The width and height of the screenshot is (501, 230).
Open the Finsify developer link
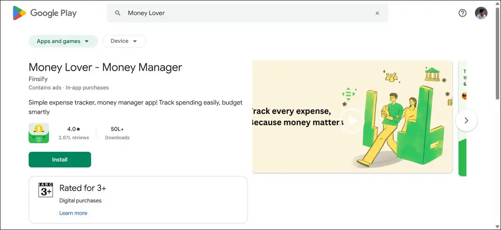pos(38,79)
